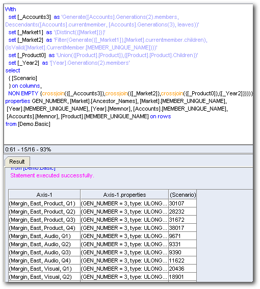Click 'on columns' in the query editor
The image size is (260, 289).
point(26,86)
